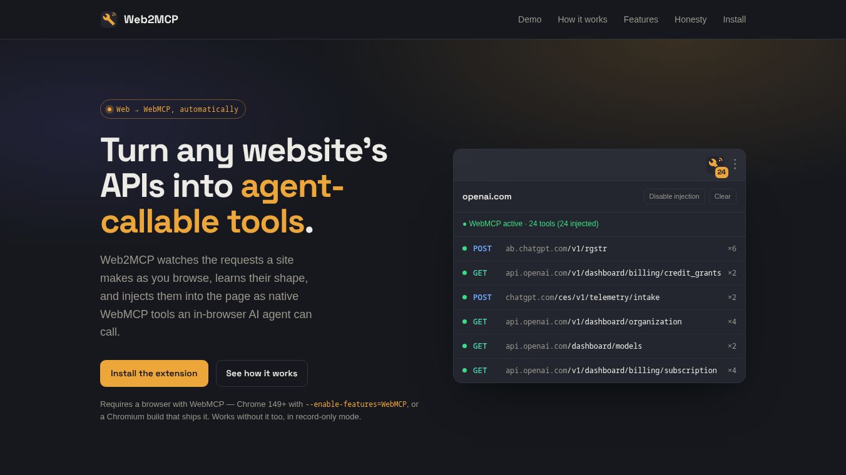Viewport: 846px width, 475px height.
Task: Open the three-dot menu in popup header
Action: [735, 164]
